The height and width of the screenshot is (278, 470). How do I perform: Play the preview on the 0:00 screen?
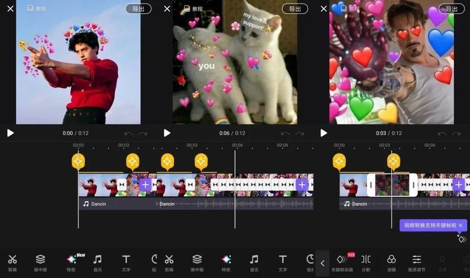coord(10,133)
